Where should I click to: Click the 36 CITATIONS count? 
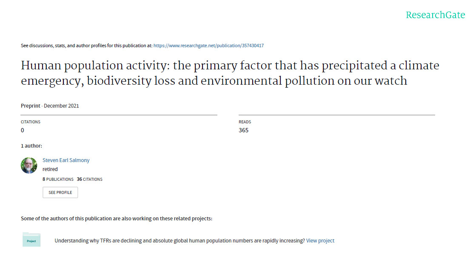(x=90, y=179)
